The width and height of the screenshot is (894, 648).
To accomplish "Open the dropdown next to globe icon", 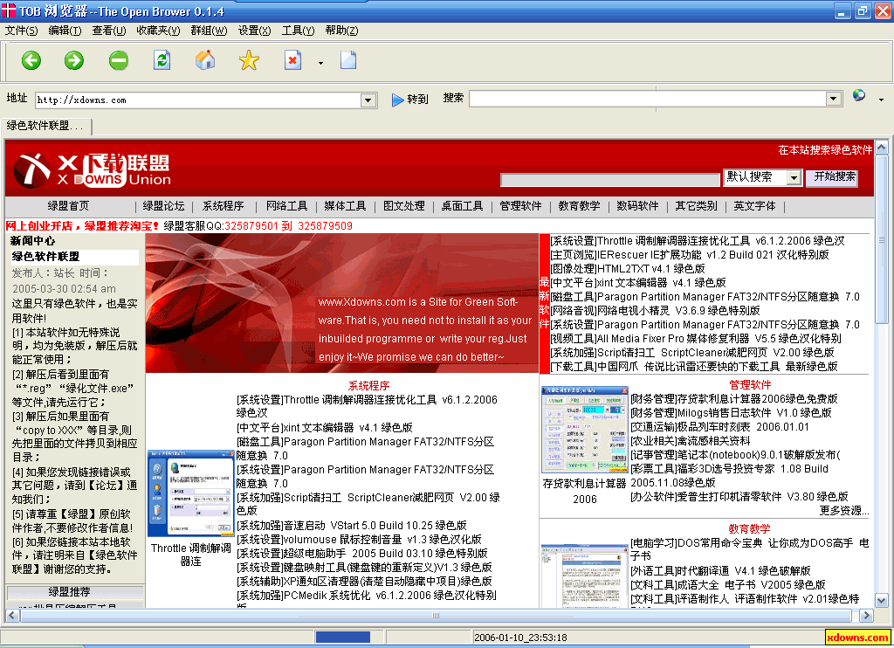I will (x=881, y=100).
